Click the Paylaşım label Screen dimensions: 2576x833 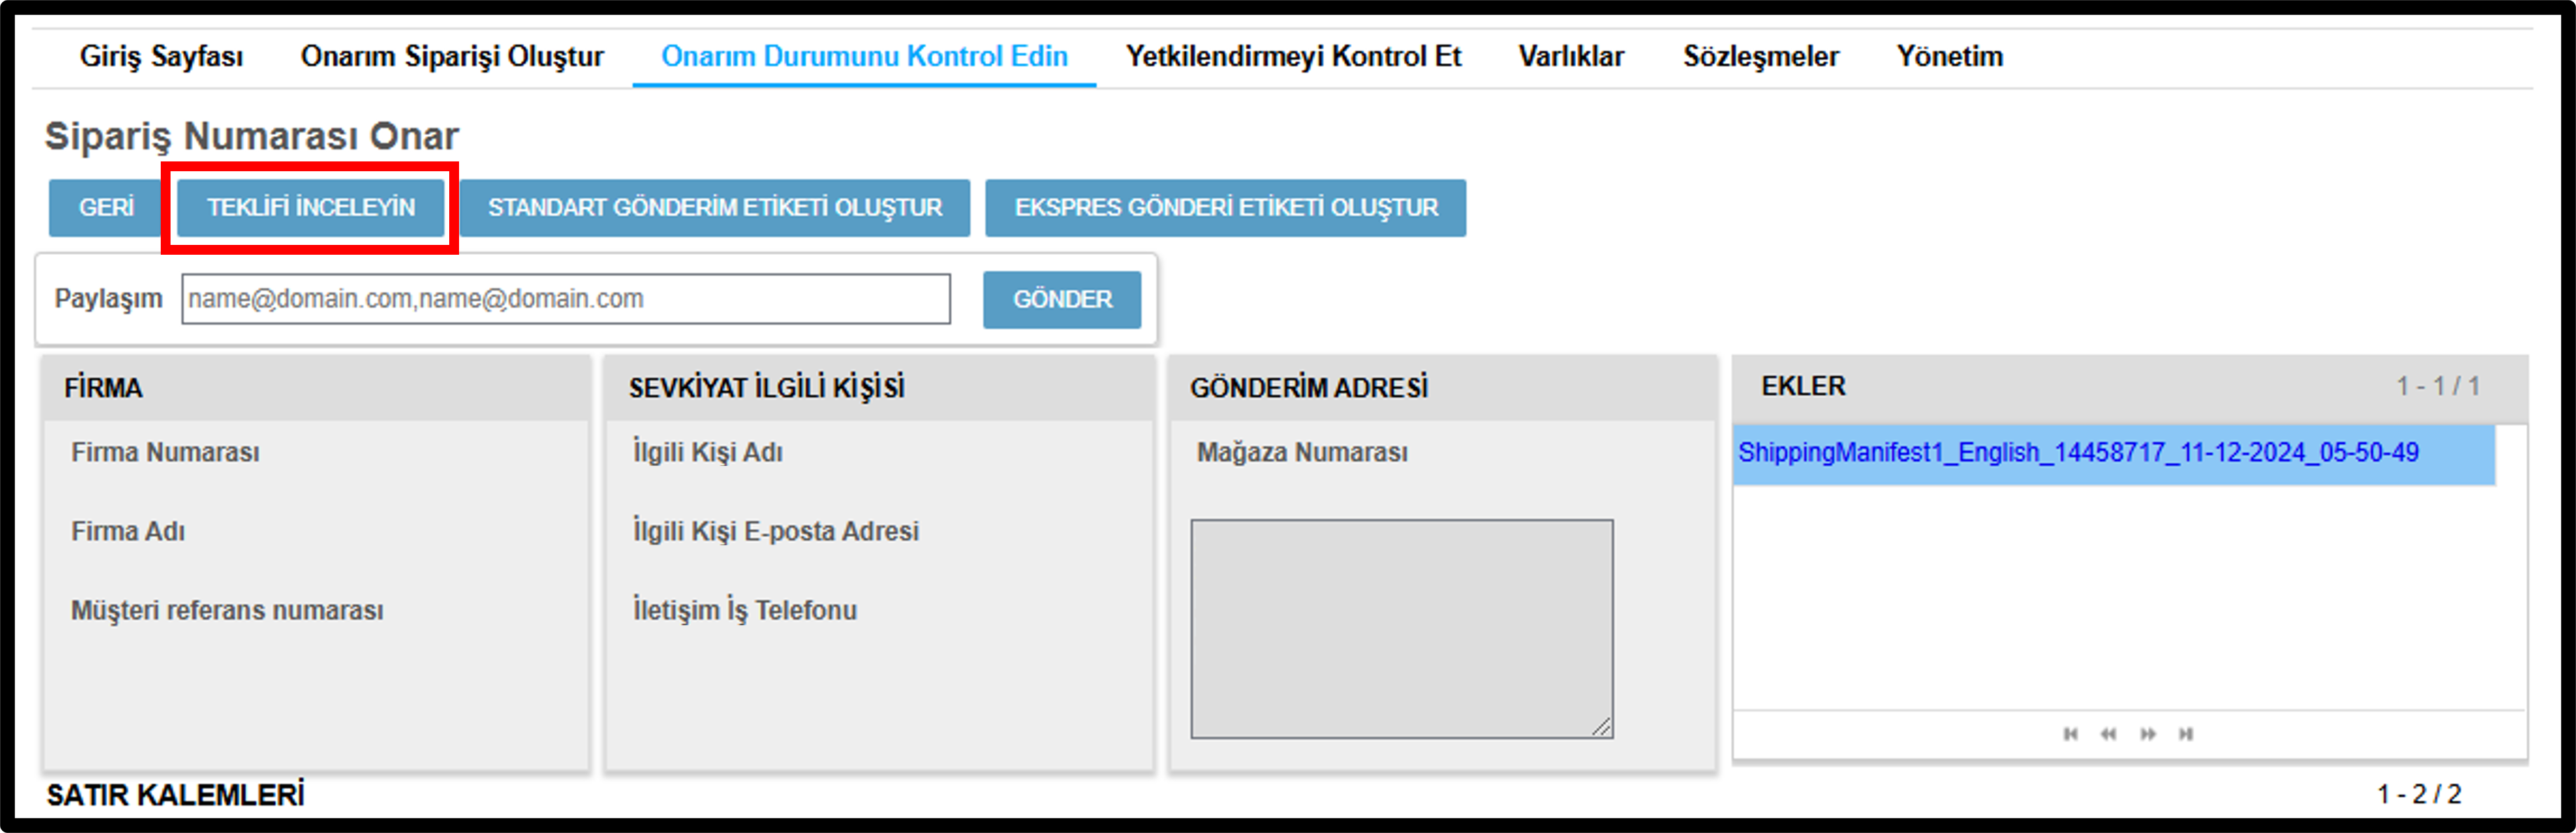point(108,299)
